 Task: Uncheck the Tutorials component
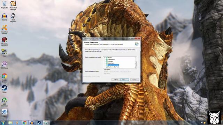pos(107,61)
